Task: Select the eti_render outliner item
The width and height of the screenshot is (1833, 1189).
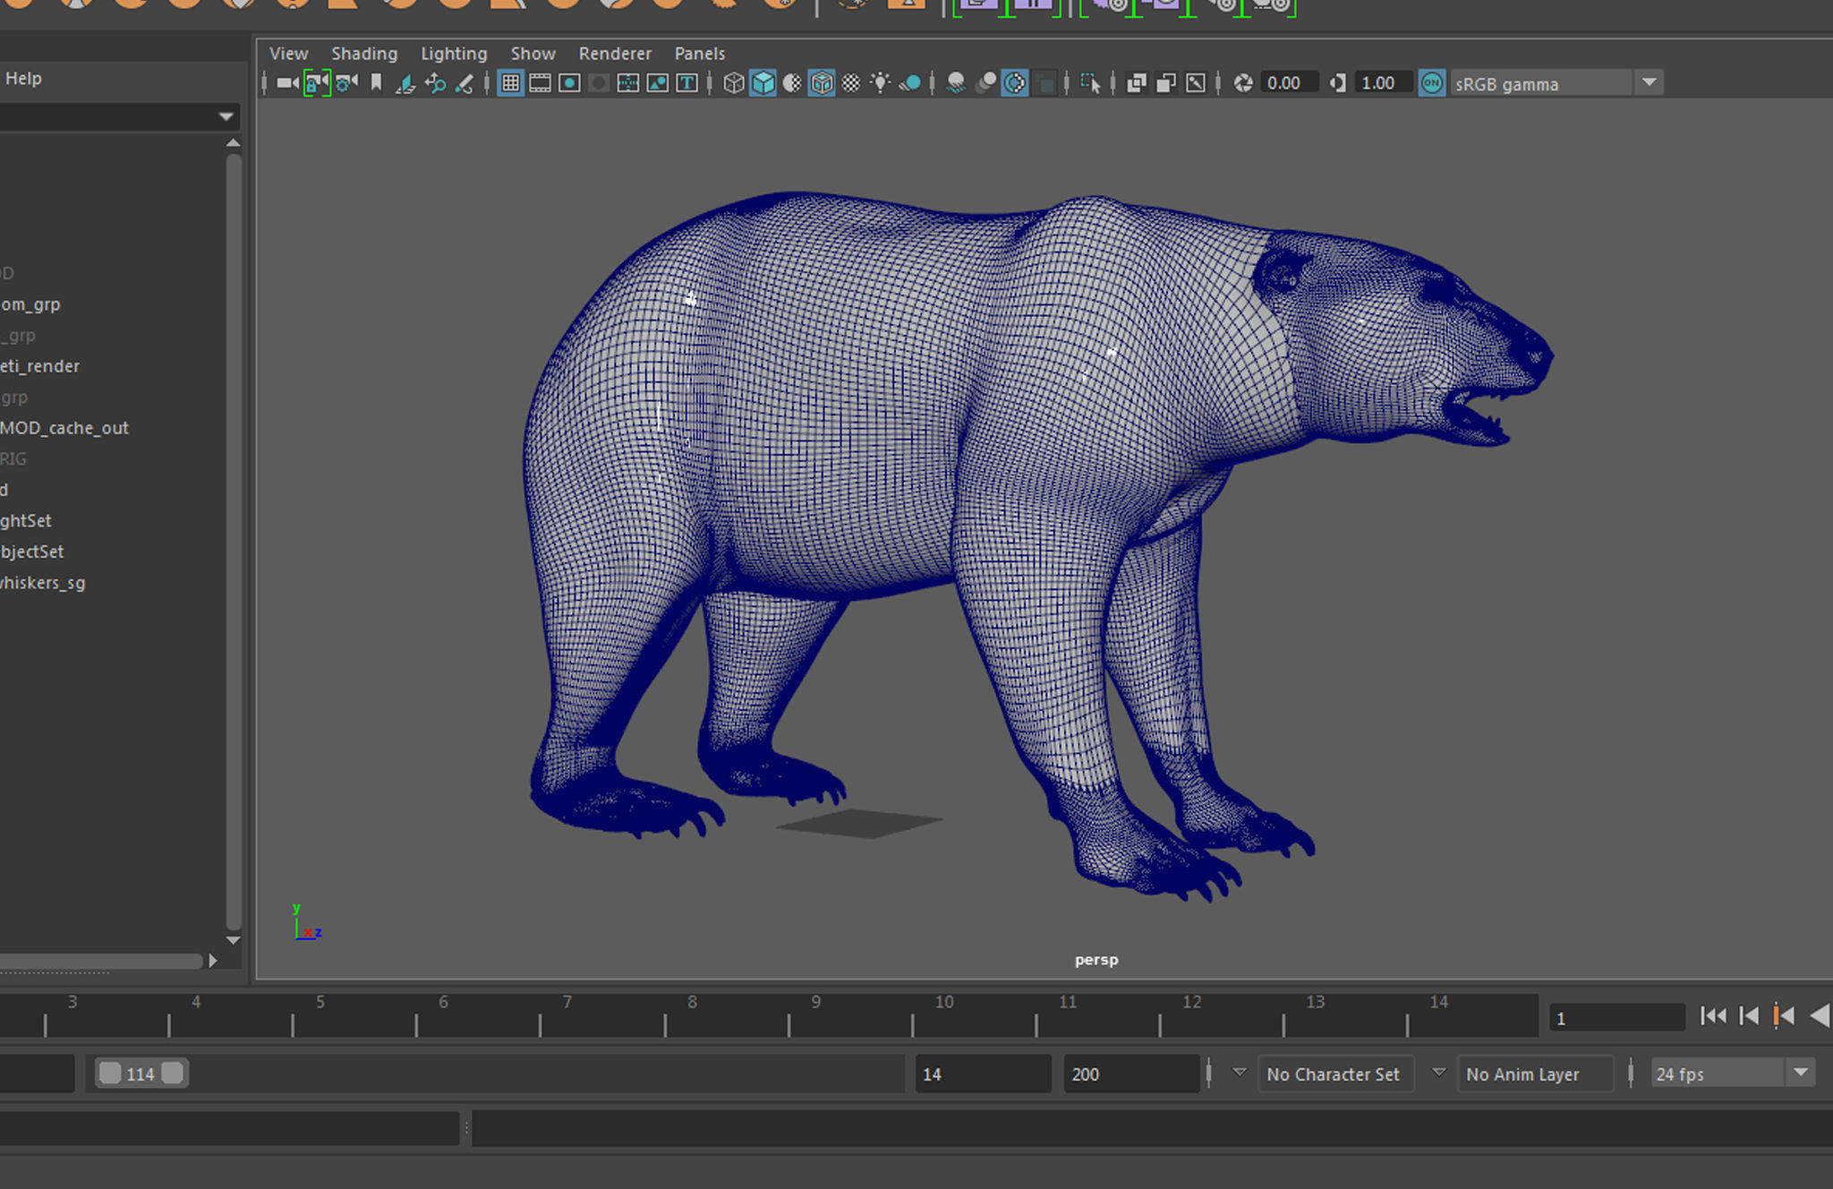Action: (x=39, y=366)
